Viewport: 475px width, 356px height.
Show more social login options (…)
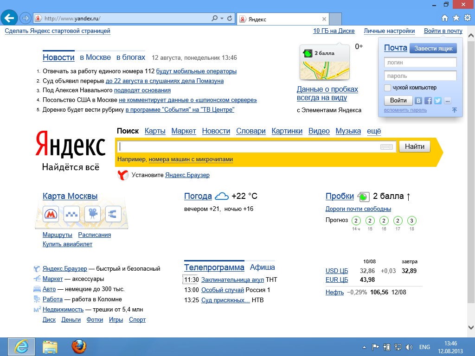447,101
